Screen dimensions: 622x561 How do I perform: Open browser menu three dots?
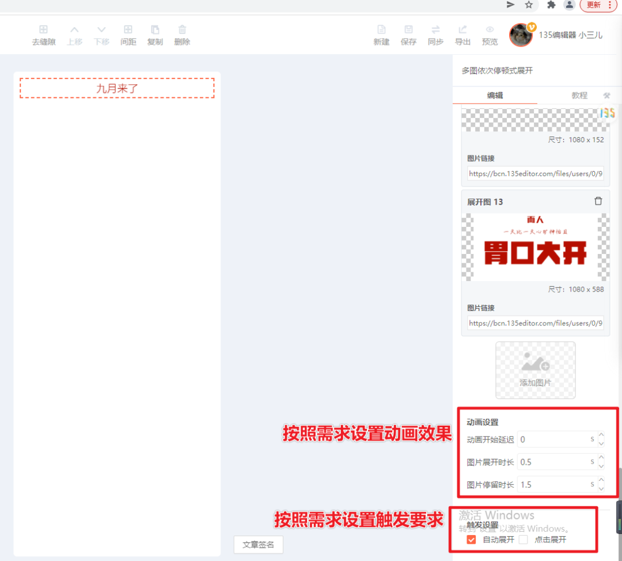pyautogui.click(x=610, y=5)
